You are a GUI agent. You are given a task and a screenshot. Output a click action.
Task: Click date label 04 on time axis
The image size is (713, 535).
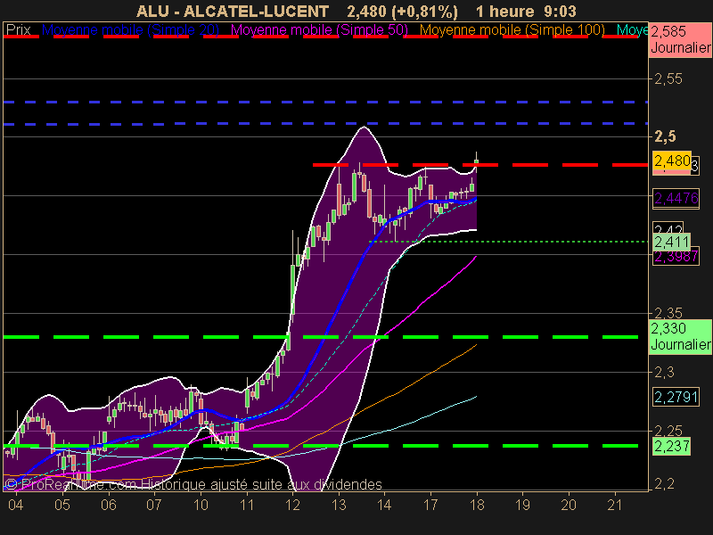click(x=16, y=505)
